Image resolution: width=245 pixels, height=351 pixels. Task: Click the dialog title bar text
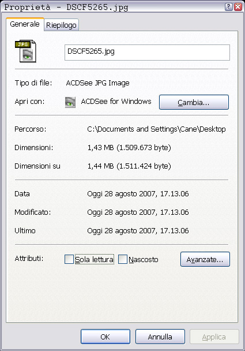pyautogui.click(x=66, y=7)
